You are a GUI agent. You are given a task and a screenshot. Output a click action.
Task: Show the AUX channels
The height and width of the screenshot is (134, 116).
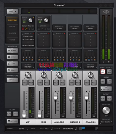tap(103, 81)
